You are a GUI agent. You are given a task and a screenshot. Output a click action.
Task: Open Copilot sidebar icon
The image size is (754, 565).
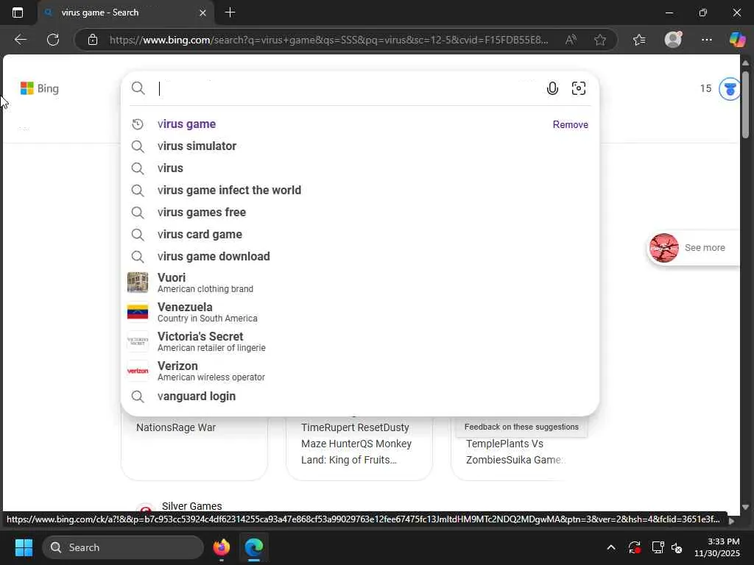737,40
